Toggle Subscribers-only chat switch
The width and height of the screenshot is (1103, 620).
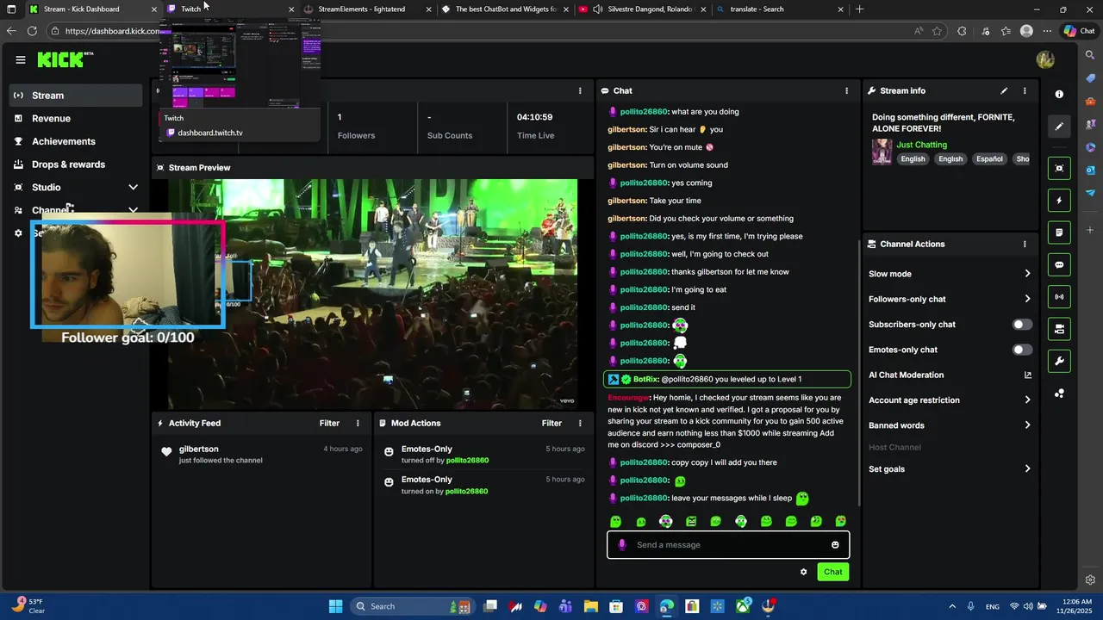pos(1022,325)
